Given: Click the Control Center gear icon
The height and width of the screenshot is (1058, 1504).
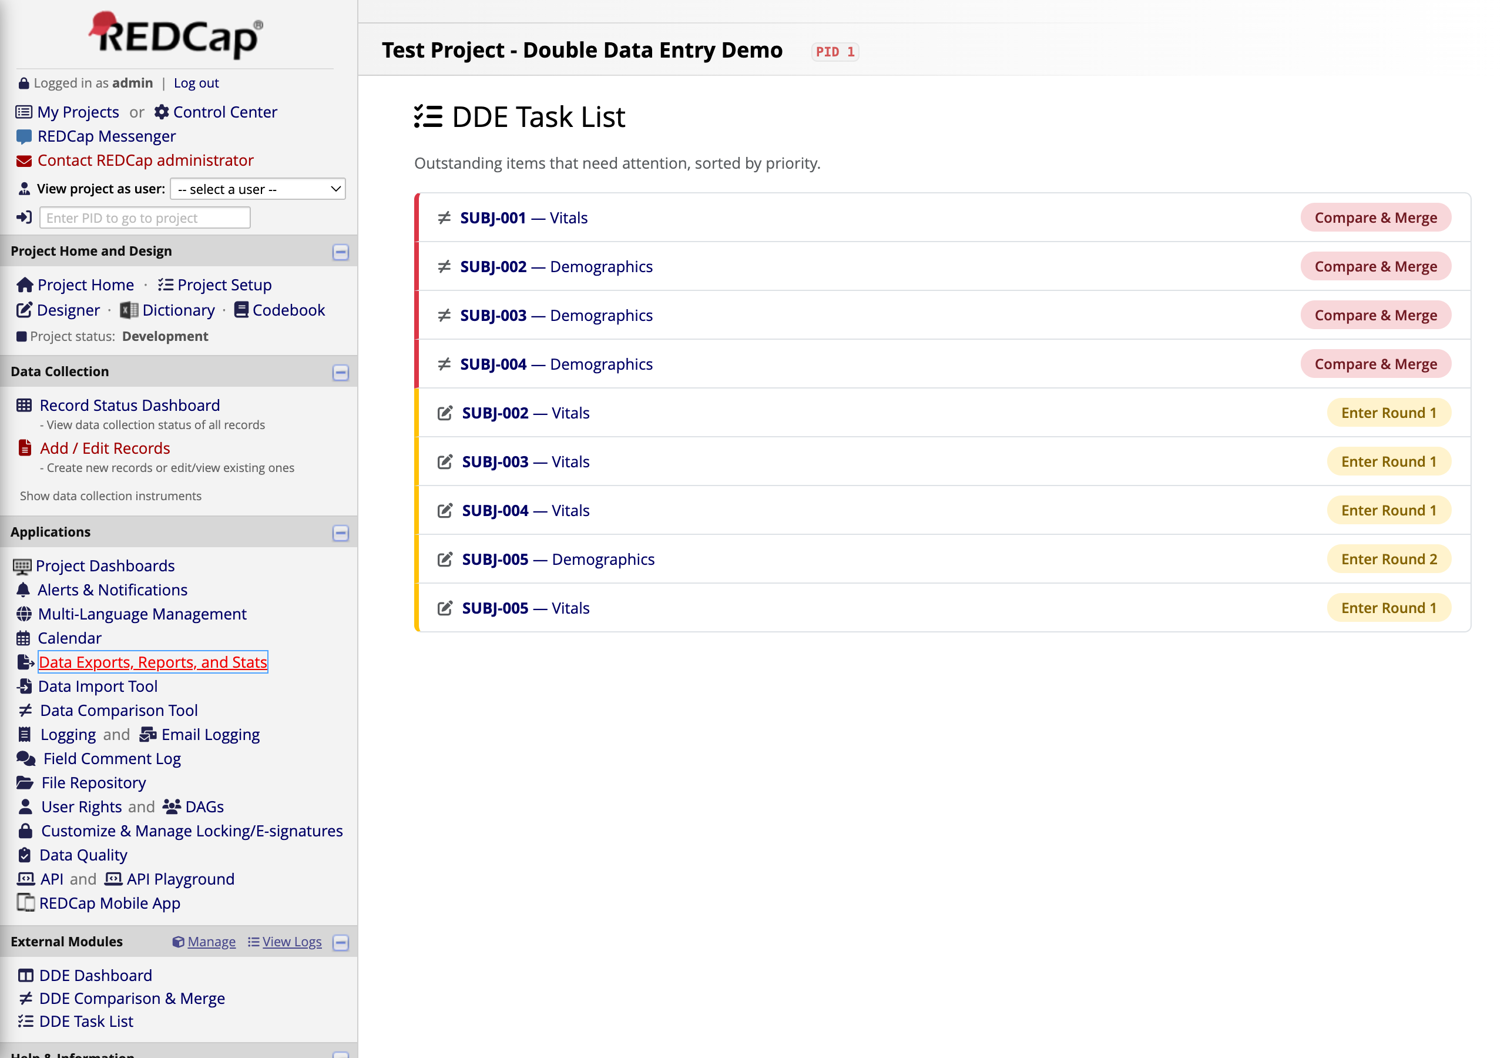Looking at the screenshot, I should (161, 112).
